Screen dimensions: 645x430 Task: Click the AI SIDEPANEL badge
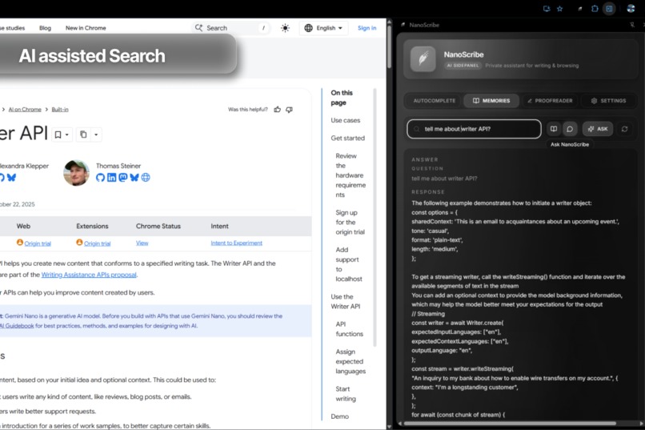(463, 66)
